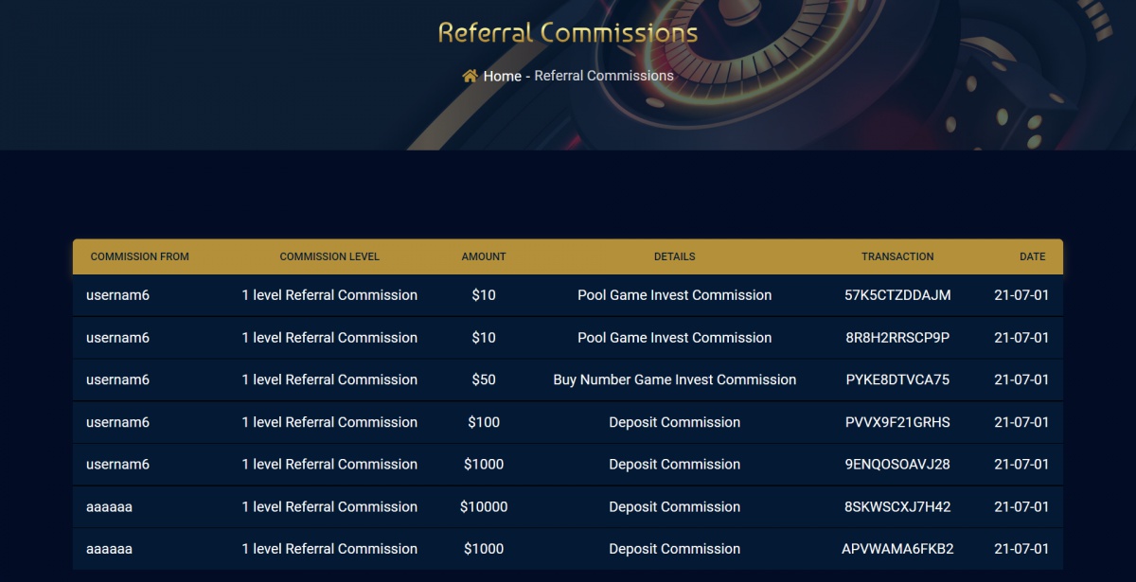The image size is (1136, 582).
Task: Click the Transaction column header
Action: point(897,256)
